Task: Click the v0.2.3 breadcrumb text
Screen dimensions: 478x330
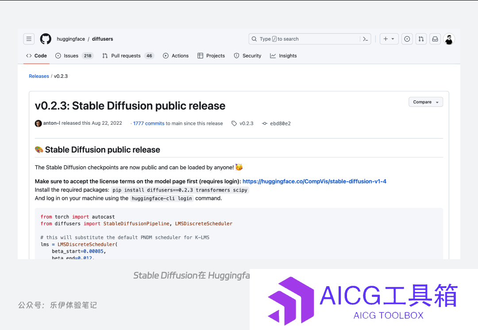Action: pyautogui.click(x=61, y=76)
